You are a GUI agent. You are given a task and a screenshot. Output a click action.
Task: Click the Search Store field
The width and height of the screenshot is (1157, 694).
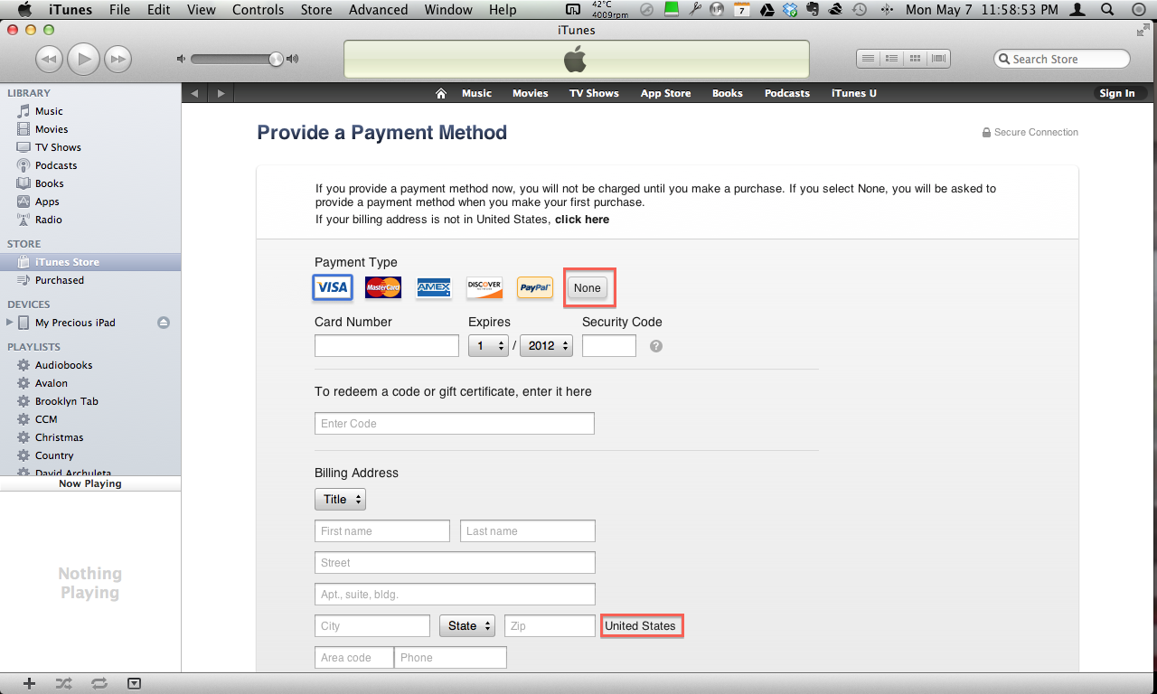(1062, 59)
